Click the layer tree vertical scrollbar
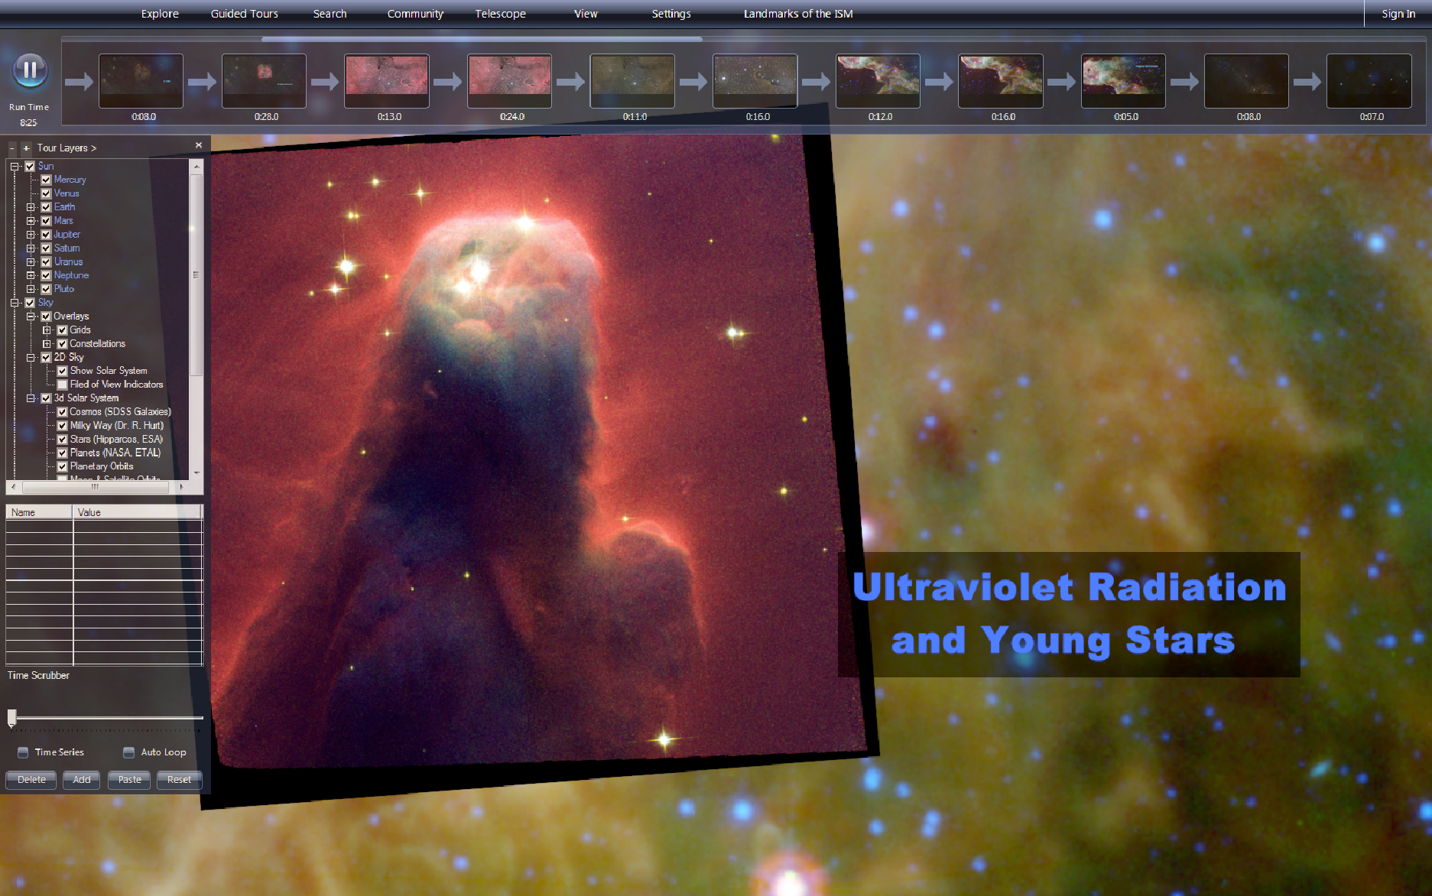The height and width of the screenshot is (896, 1432). pos(196,275)
